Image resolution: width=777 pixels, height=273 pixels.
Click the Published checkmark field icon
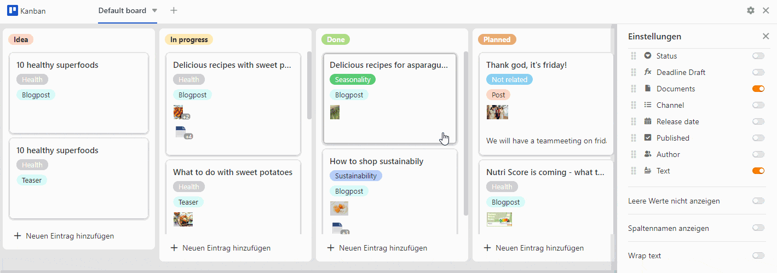click(x=648, y=138)
